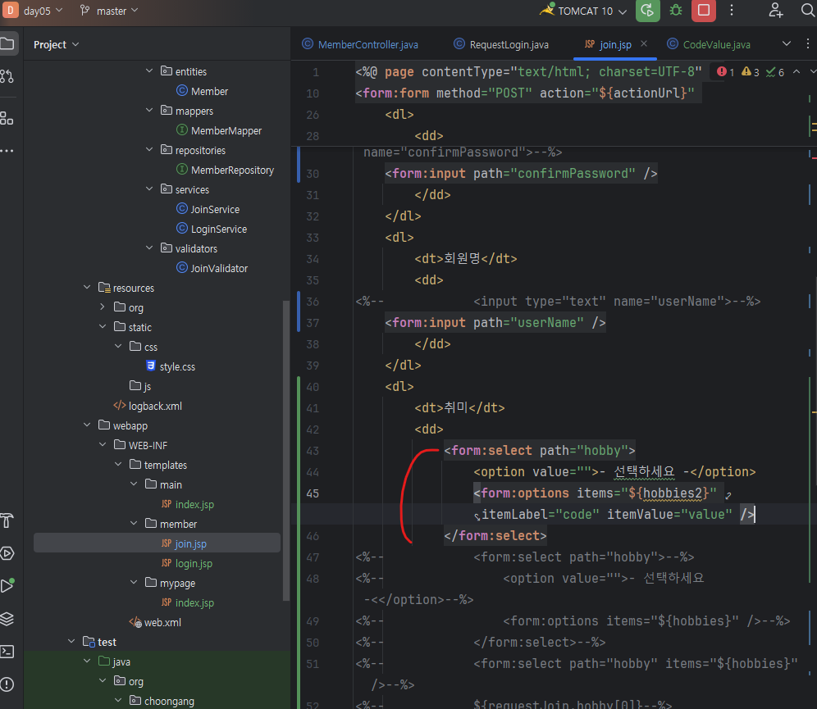
Task: Open the Project tool window folder icon
Action: 7,43
